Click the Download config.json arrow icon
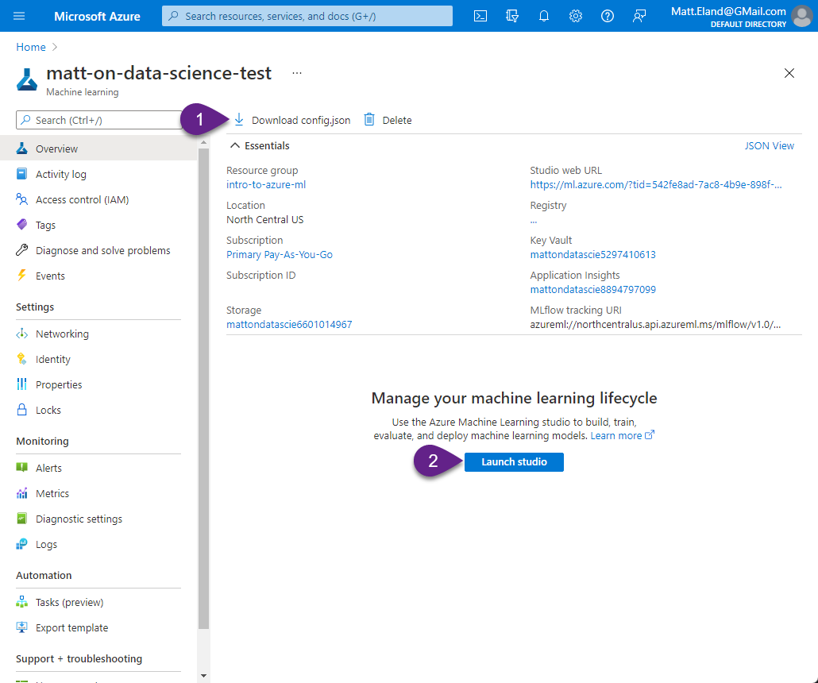The height and width of the screenshot is (683, 818). [x=239, y=120]
